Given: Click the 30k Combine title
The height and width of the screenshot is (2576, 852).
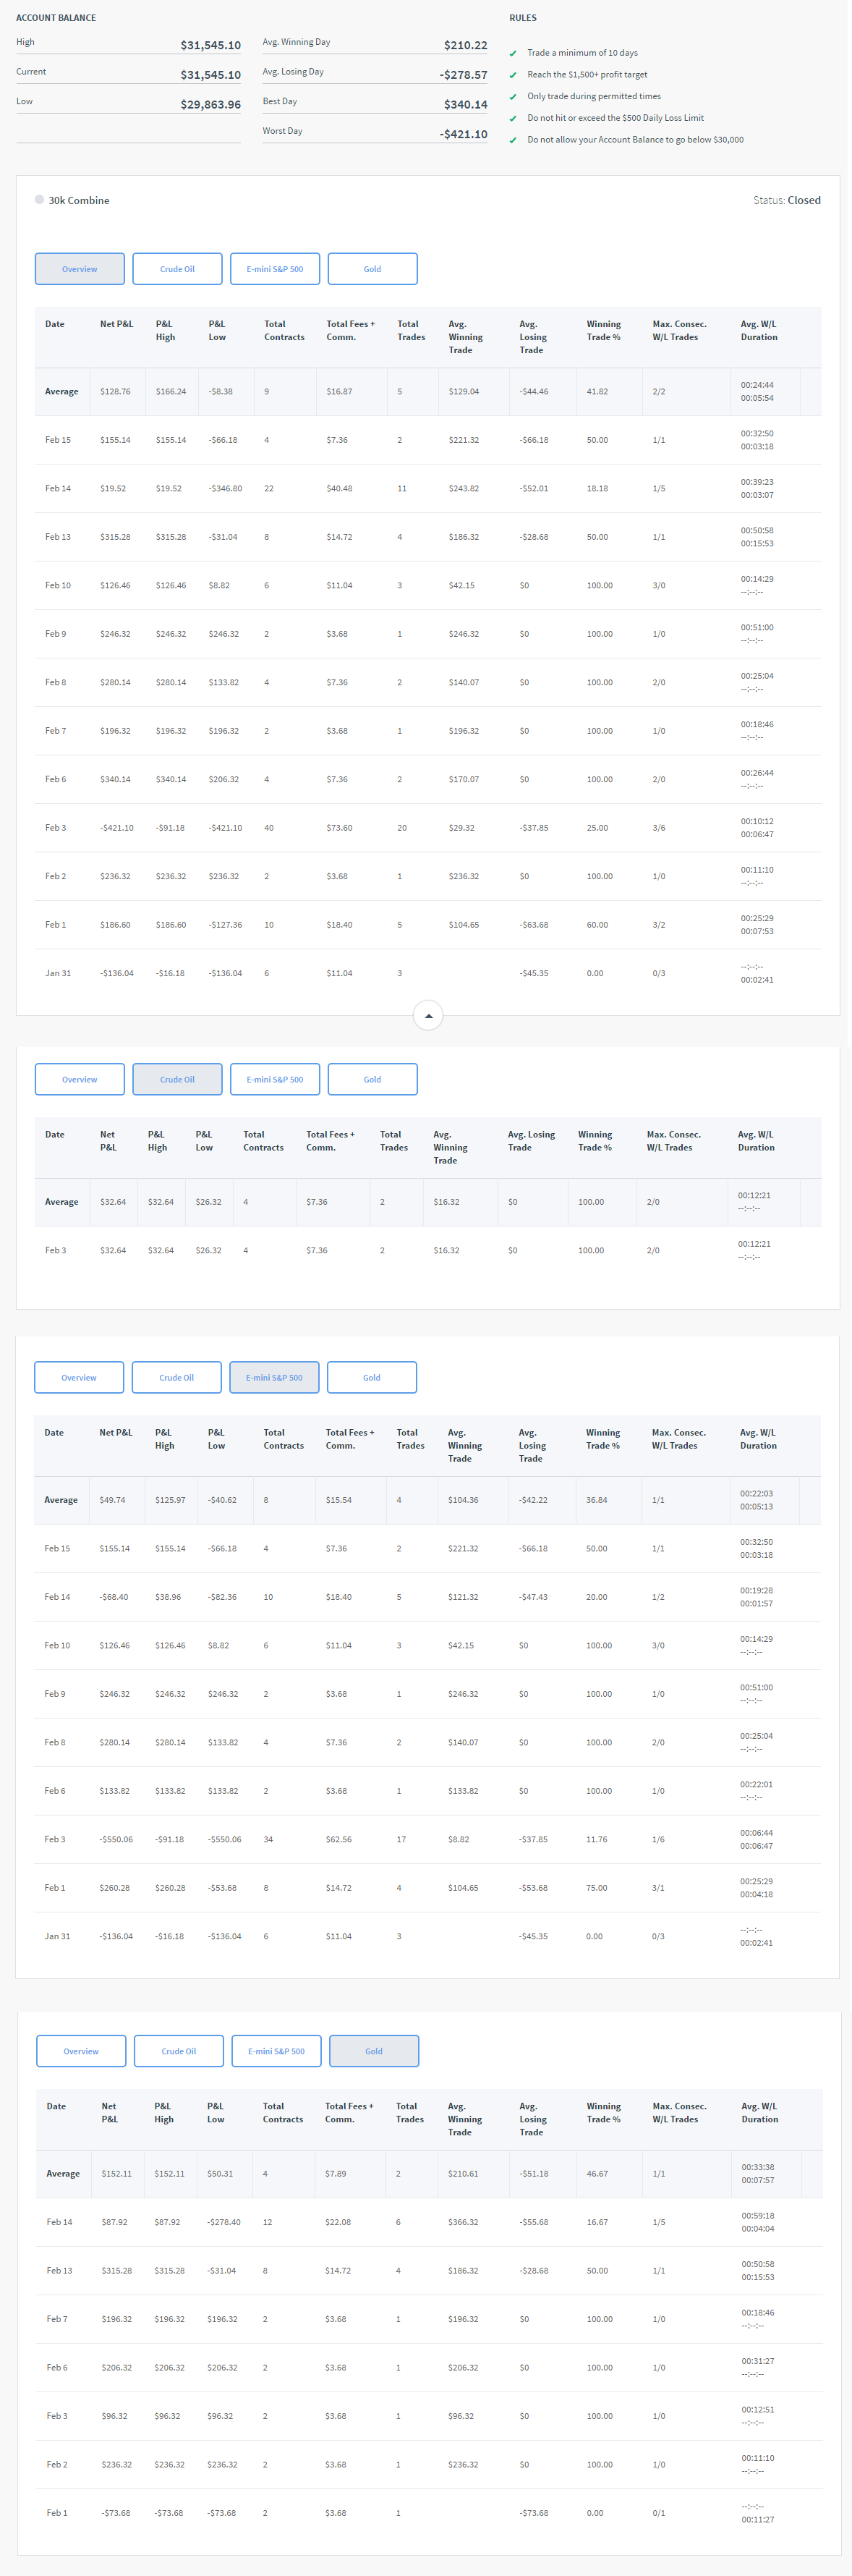Looking at the screenshot, I should tap(79, 201).
